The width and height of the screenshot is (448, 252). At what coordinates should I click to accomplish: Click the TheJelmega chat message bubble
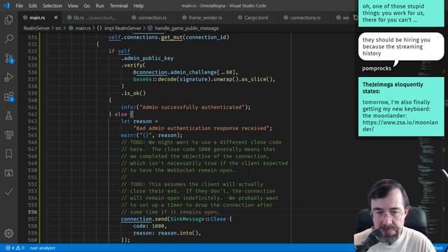[401, 106]
